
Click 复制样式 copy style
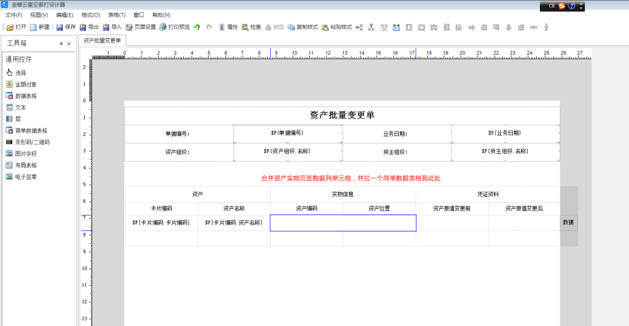[x=303, y=27]
